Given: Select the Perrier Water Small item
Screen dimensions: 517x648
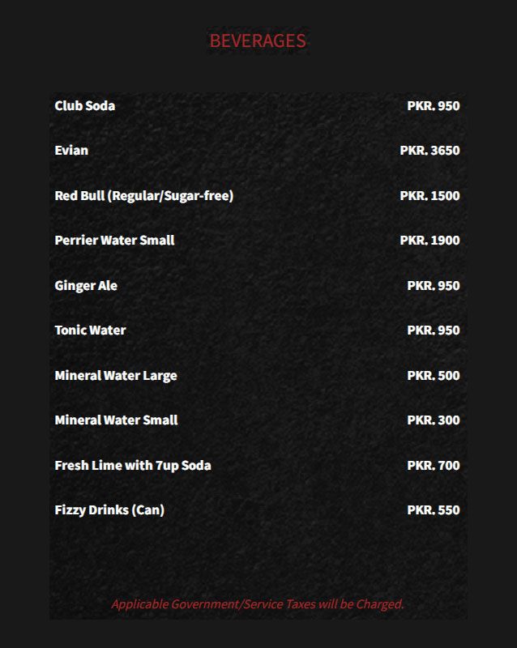Looking at the screenshot, I should pyautogui.click(x=114, y=240).
